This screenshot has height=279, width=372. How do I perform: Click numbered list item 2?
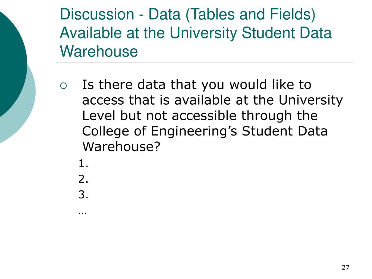(x=83, y=179)
